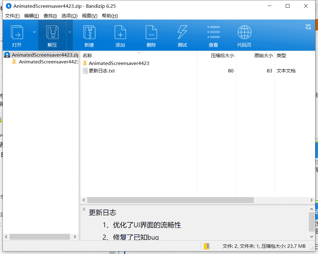Expand the Extract button dropdown arrow
This screenshot has height=254, width=318.
pyautogui.click(x=70, y=32)
